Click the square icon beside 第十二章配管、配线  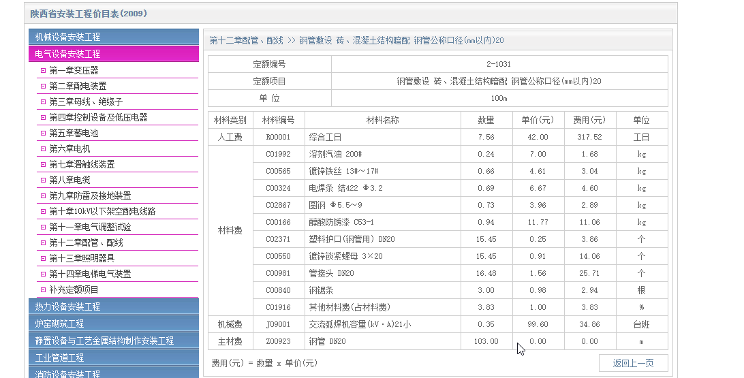(43, 243)
